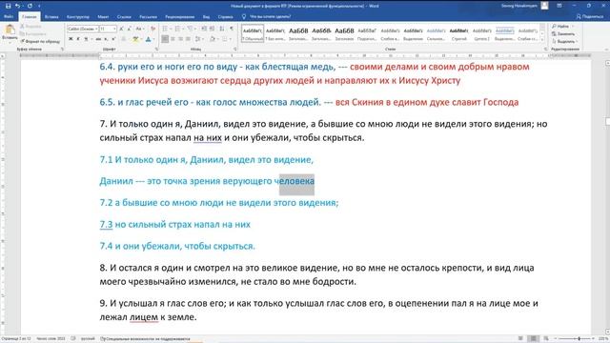
Task: Open the Выделить selection menu
Action: click(564, 41)
